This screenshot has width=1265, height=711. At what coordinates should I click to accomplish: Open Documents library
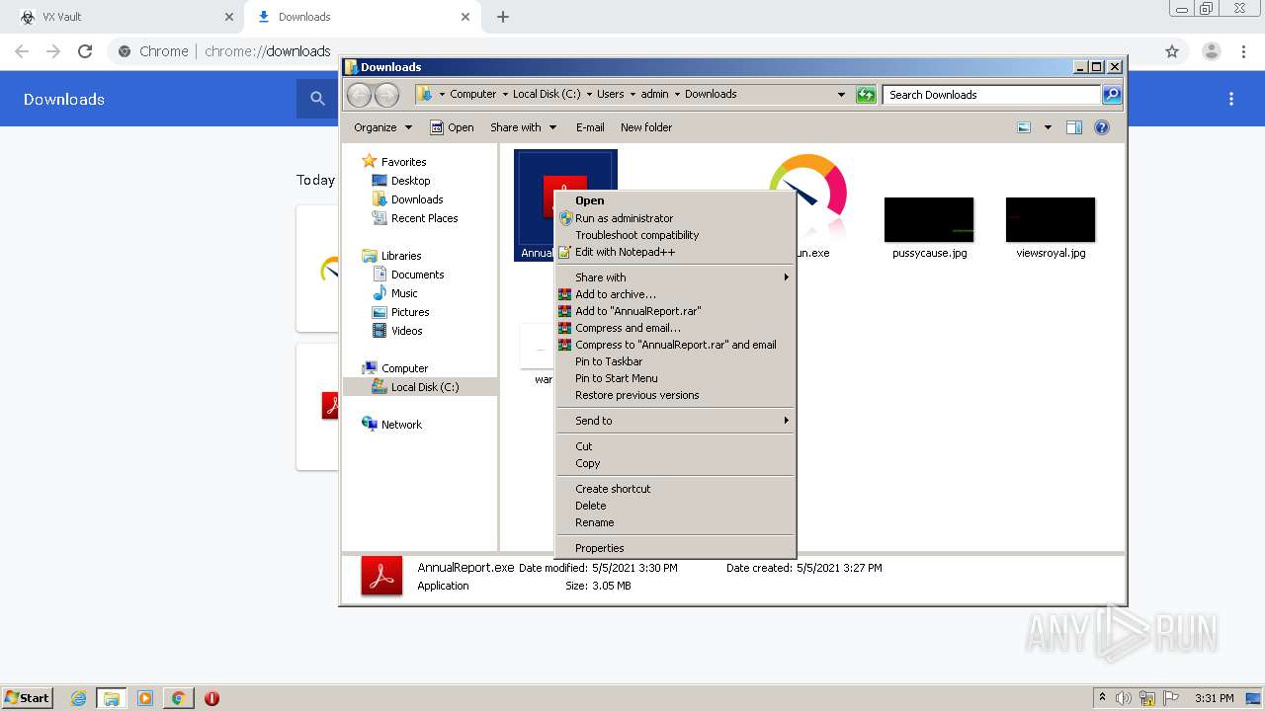(408, 275)
